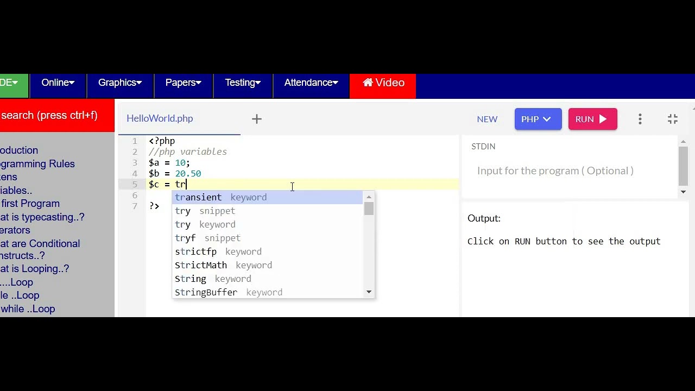695x391 pixels.
Task: Open What is typecasting..? link
Action: tap(42, 217)
